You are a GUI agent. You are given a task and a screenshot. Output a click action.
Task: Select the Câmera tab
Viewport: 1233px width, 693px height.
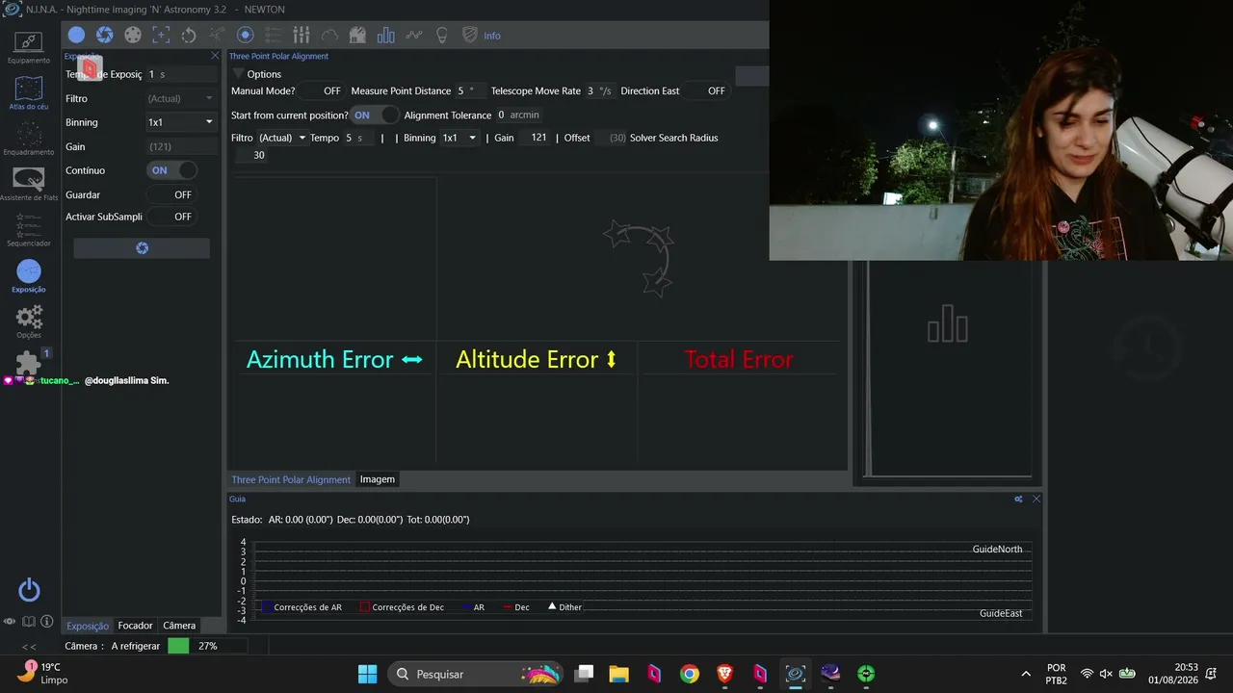[179, 626]
